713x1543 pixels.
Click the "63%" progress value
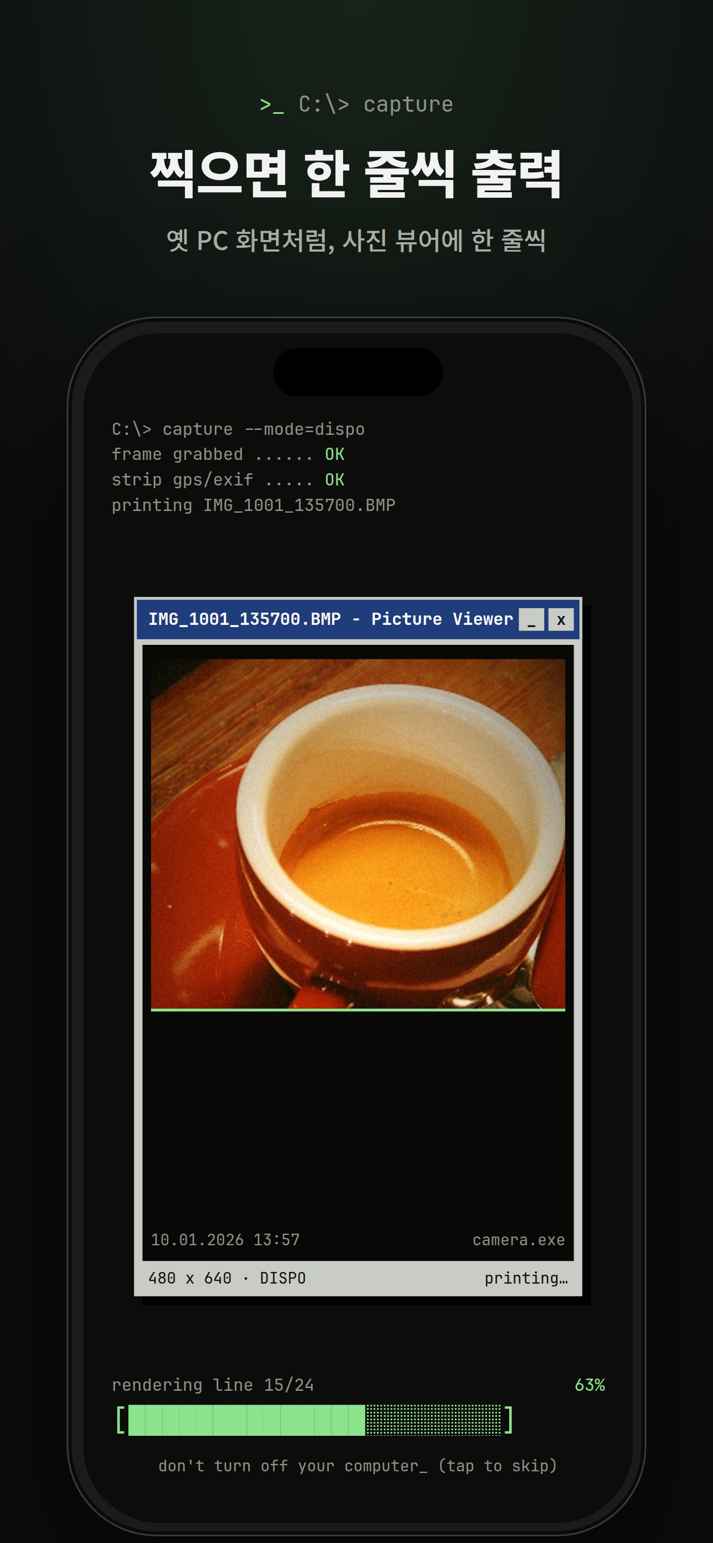(589, 1384)
